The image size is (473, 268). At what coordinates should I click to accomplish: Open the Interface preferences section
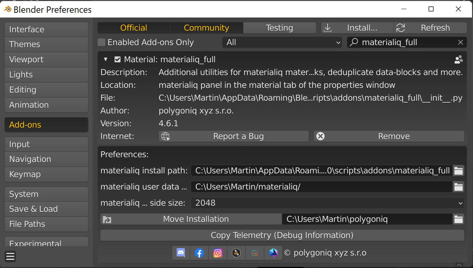46,30
